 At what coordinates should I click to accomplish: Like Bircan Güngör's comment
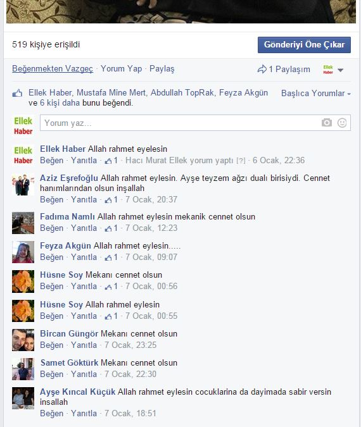(x=51, y=345)
